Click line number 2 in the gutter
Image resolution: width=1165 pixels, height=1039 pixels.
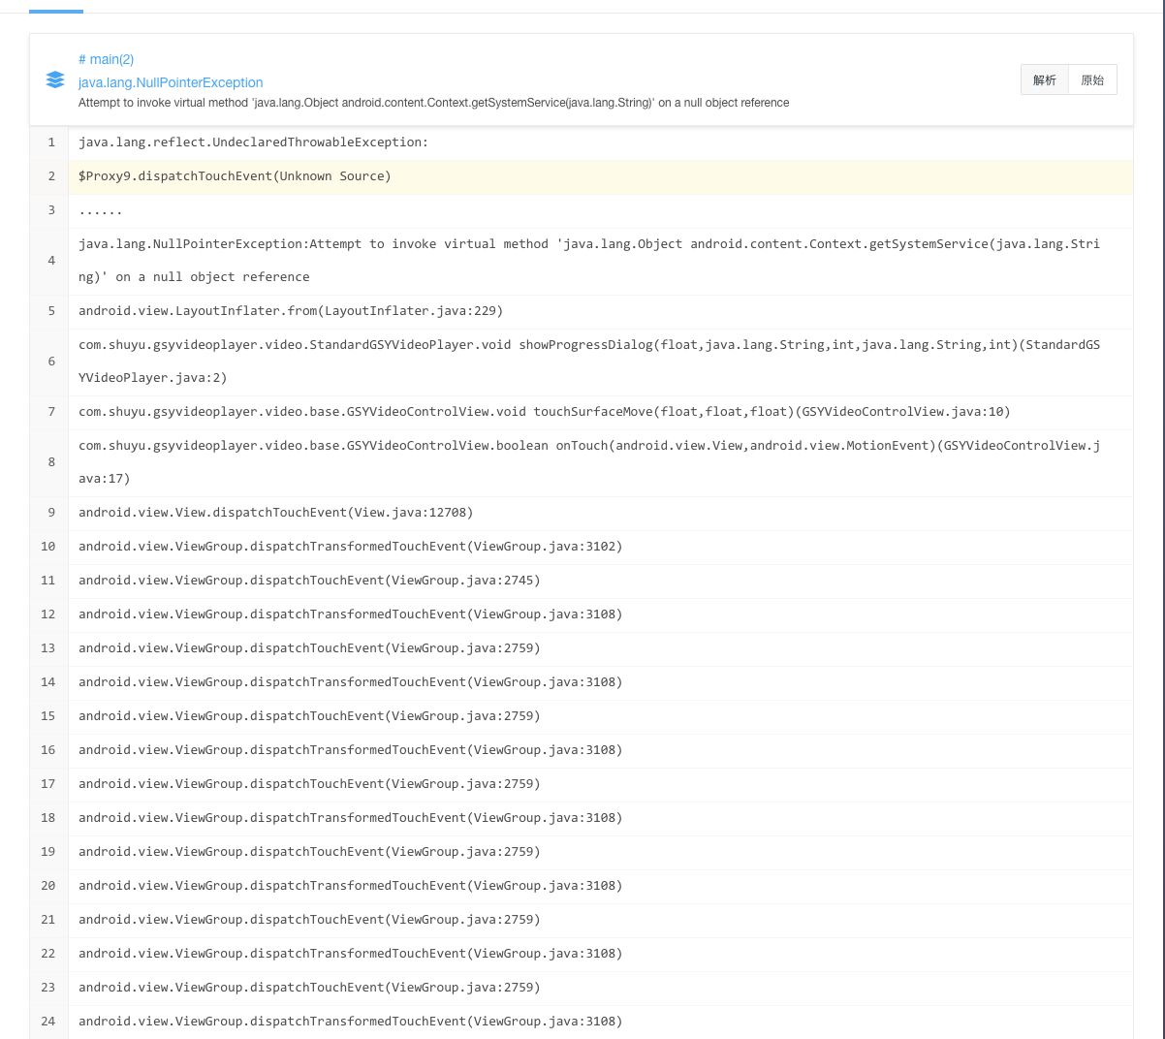[50, 175]
